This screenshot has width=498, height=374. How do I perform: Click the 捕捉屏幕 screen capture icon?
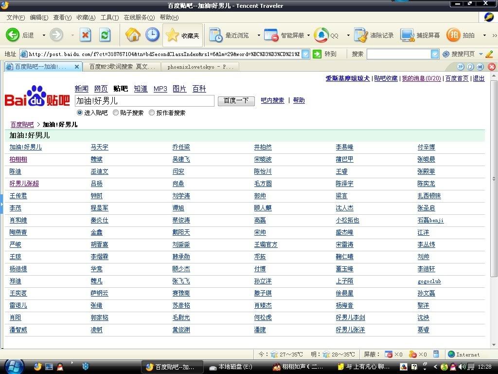click(408, 35)
